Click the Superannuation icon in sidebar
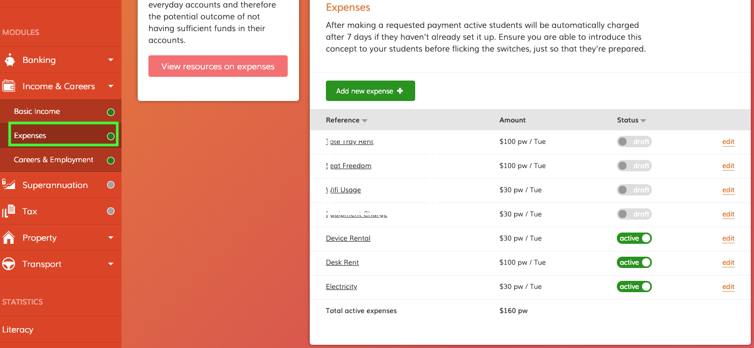The image size is (754, 348). 9,185
